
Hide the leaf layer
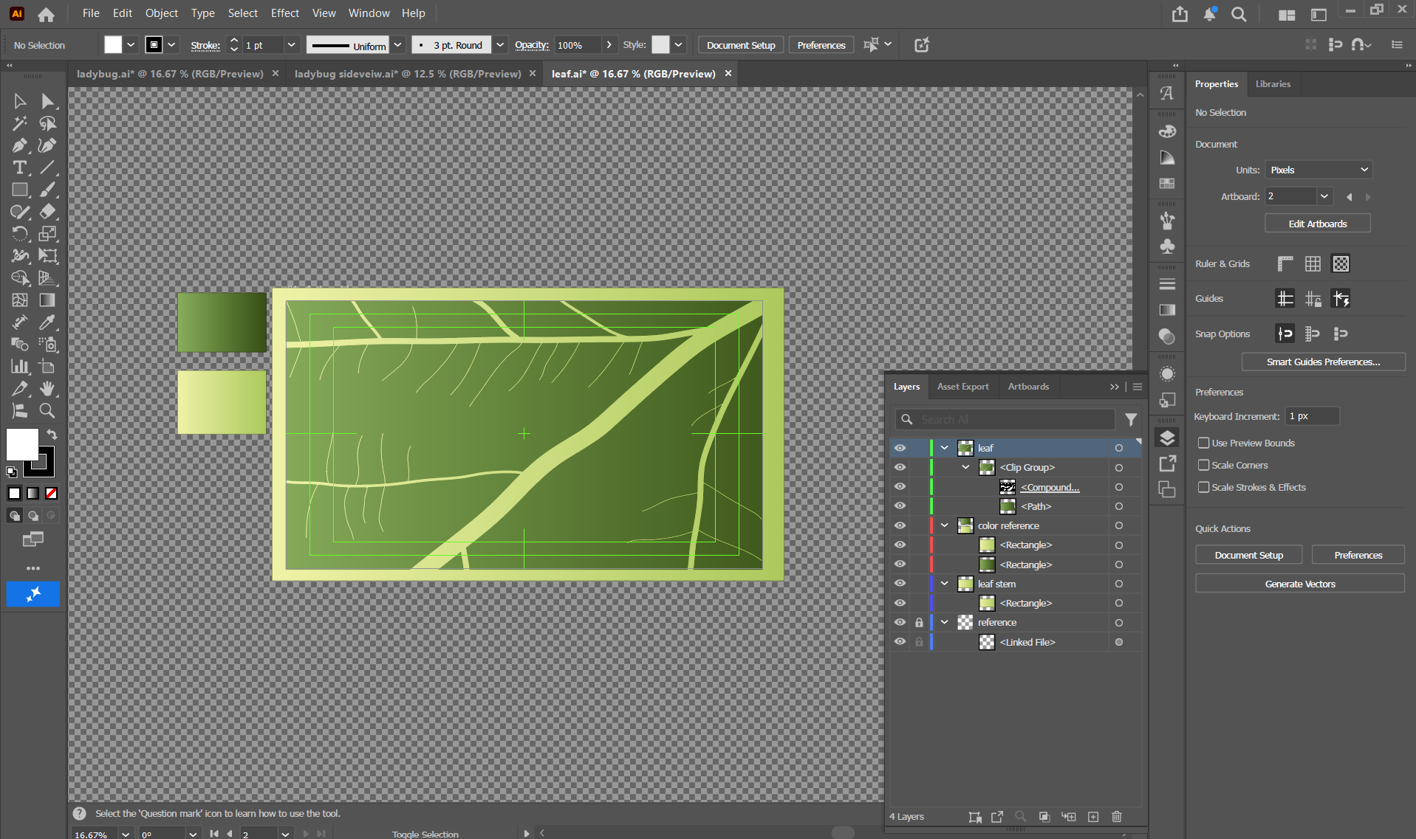tap(900, 448)
